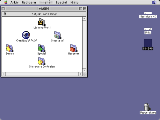Click the vertical scrollbar up arrow
The width and height of the screenshot is (160, 120).
(84, 18)
